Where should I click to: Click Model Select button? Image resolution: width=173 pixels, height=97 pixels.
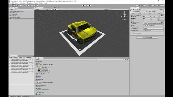(139, 13)
